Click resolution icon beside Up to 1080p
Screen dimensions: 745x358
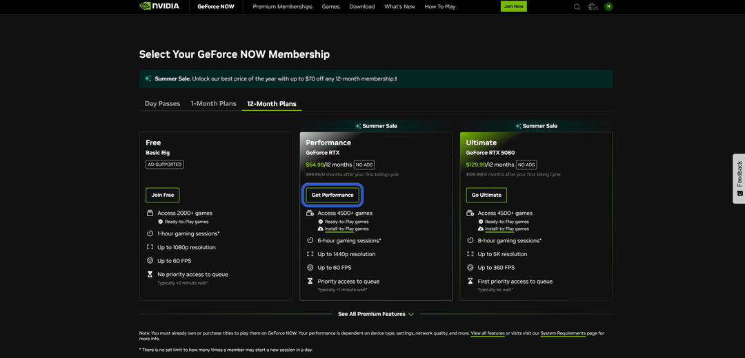(150, 247)
